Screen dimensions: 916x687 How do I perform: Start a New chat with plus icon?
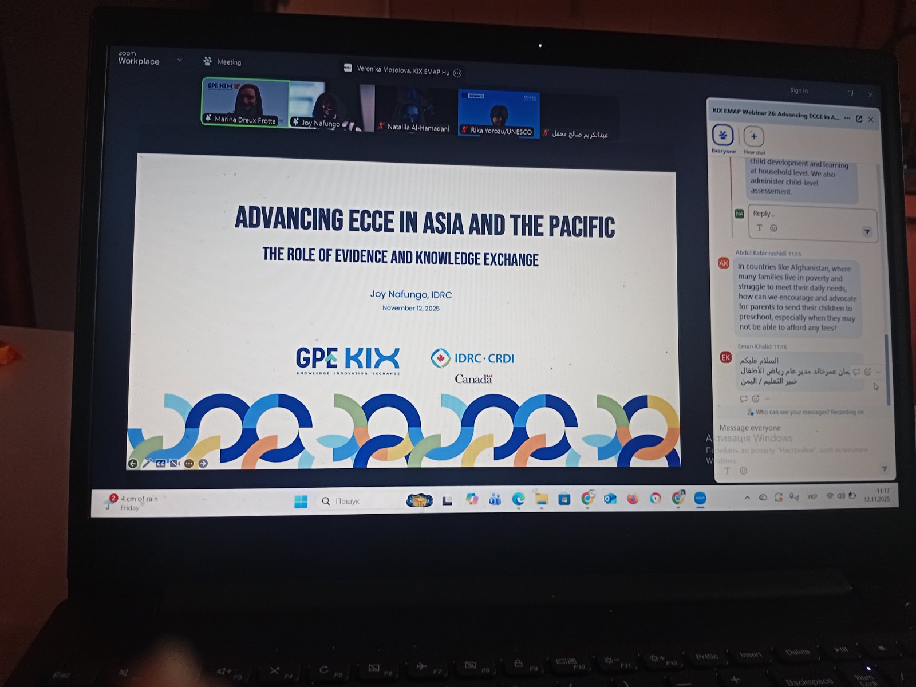pyautogui.click(x=754, y=137)
